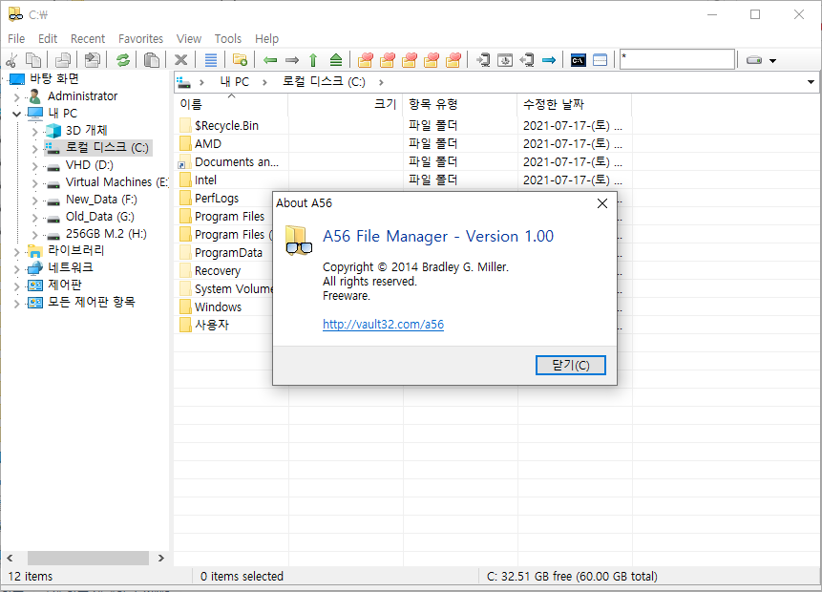Click the tree pane scrollbar left arrow
The image size is (822, 592).
click(10, 558)
